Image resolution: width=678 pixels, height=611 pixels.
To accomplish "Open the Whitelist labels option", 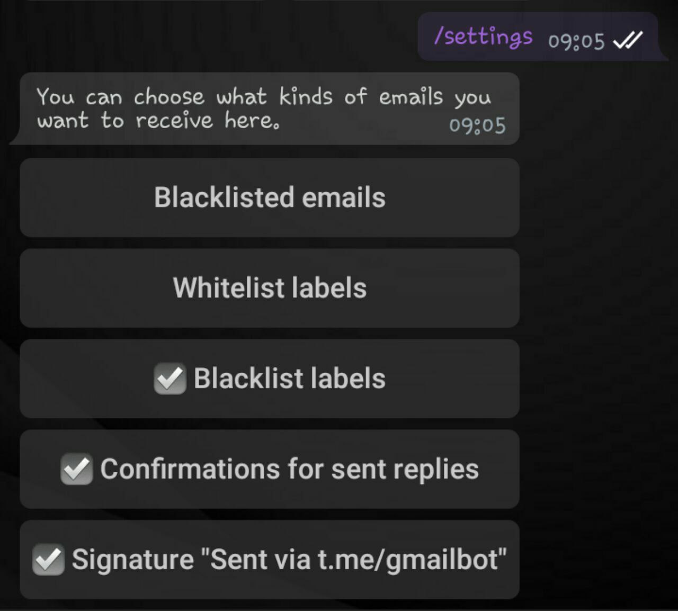I will [269, 288].
